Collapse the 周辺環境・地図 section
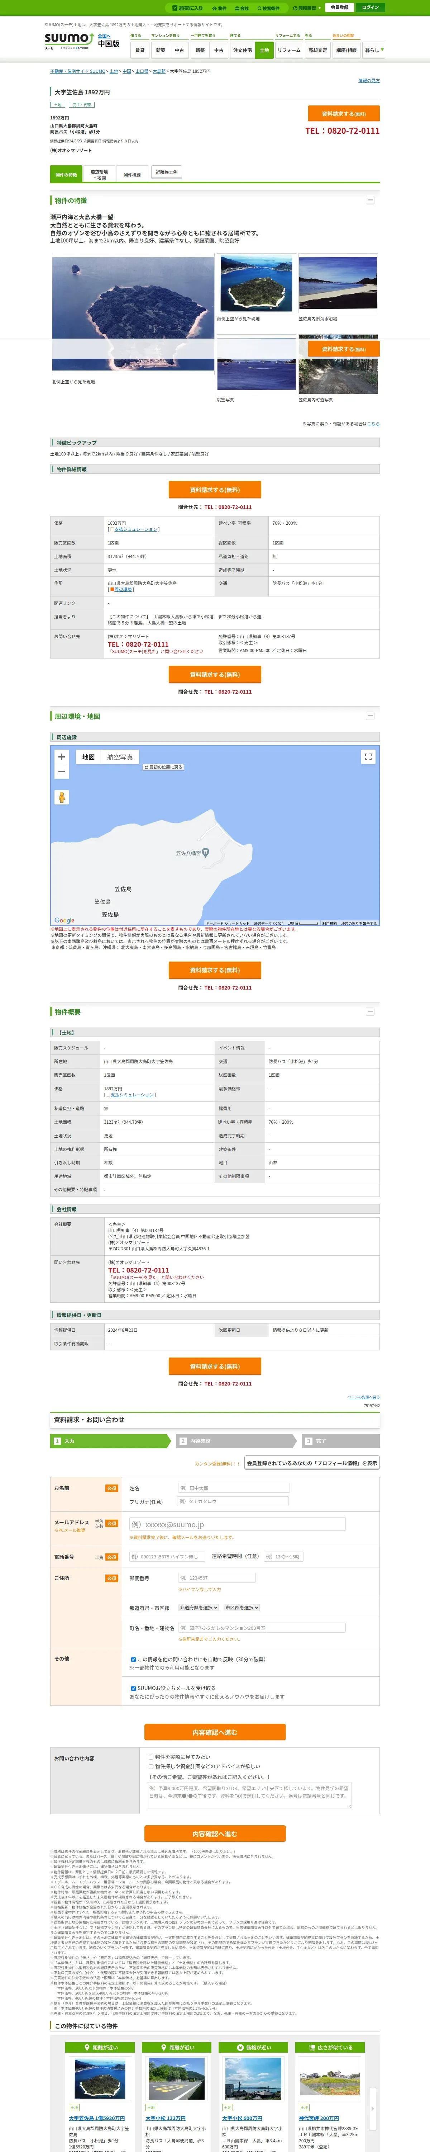This screenshot has height=2152, width=430. 370,716
